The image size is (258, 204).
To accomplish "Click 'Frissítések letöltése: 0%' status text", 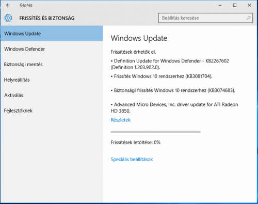I will 136,143.
